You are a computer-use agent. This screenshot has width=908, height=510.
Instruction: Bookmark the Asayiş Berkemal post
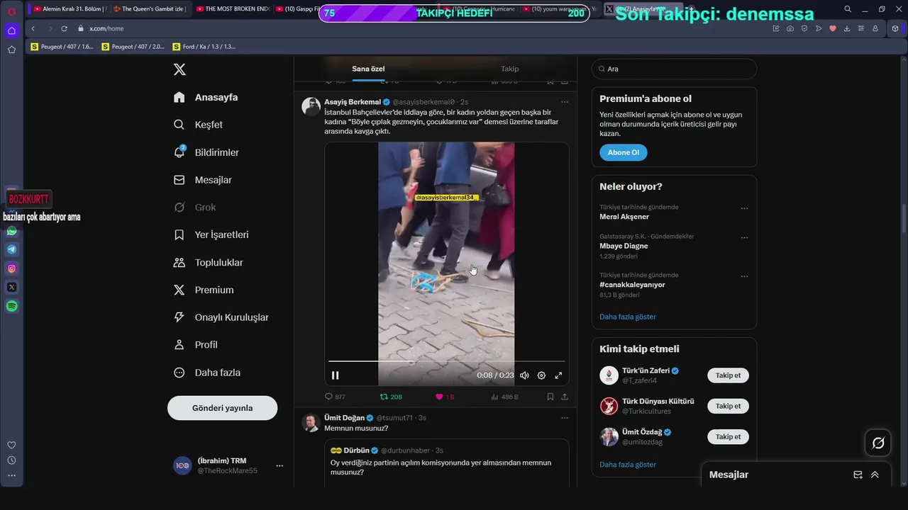(550, 397)
